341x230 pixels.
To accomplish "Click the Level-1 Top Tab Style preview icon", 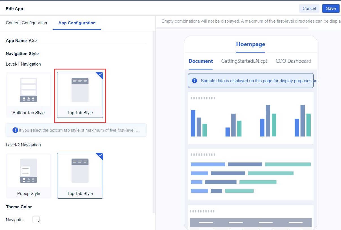I will pyautogui.click(x=80, y=90).
